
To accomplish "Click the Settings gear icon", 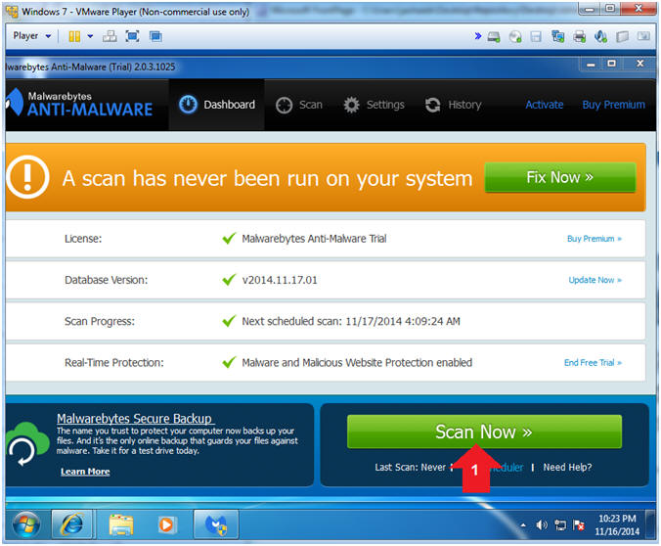I will pyautogui.click(x=351, y=105).
